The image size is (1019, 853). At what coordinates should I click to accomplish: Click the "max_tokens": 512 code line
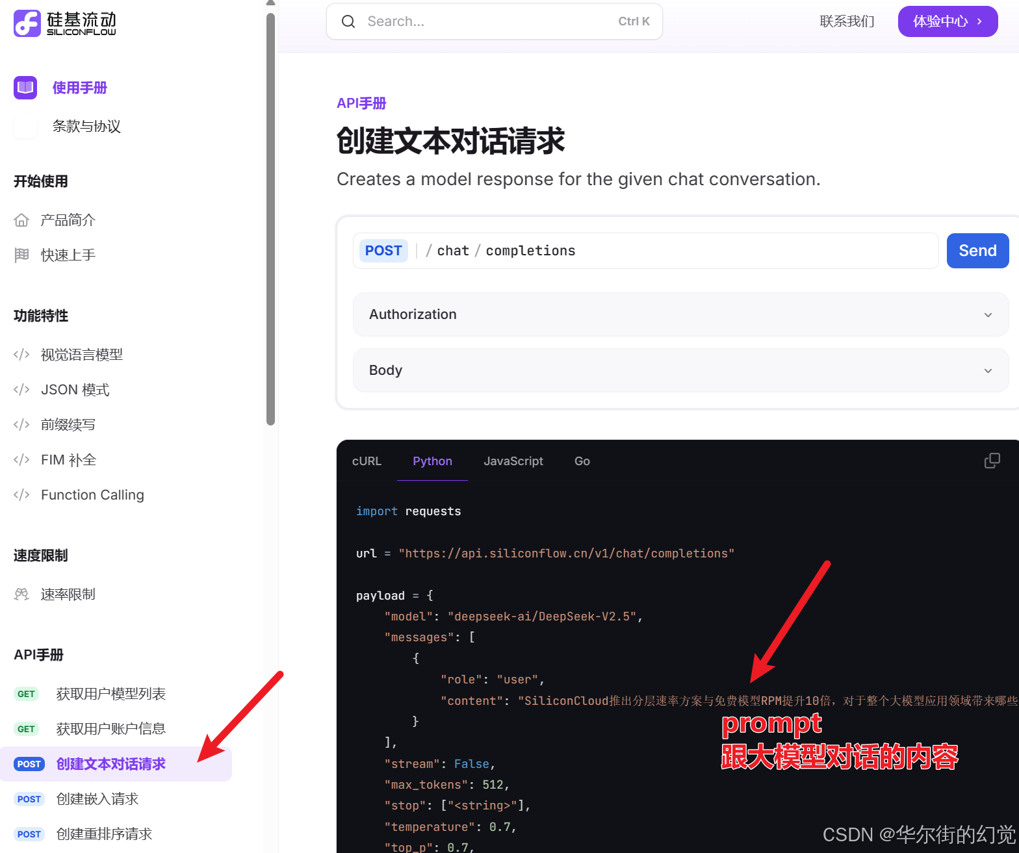pos(446,785)
